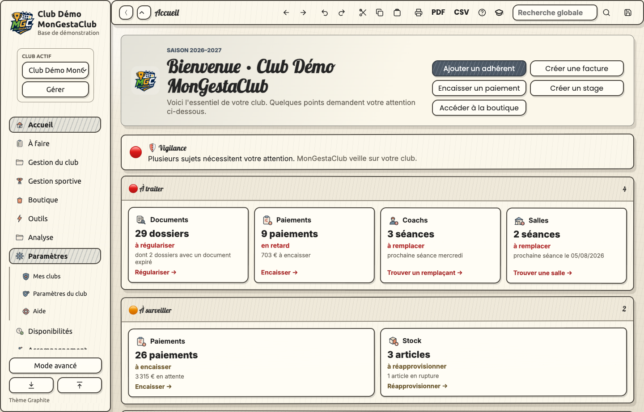The image size is (644, 412).
Task: Click the Stock card icon
Action: (394, 341)
